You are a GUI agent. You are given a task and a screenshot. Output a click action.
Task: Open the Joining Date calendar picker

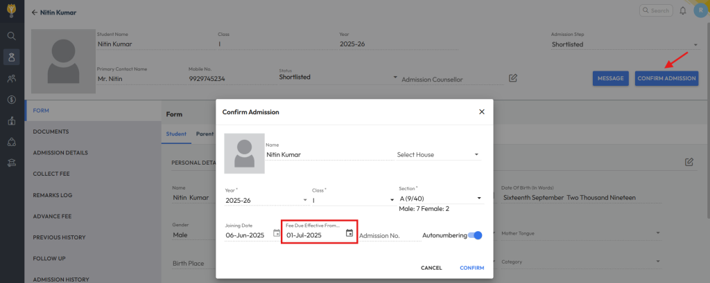(x=277, y=233)
